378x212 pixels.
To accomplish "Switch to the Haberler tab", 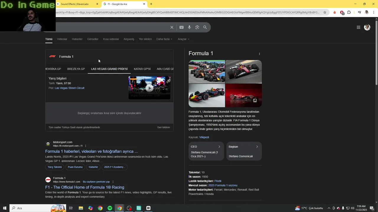I will pos(77,39).
